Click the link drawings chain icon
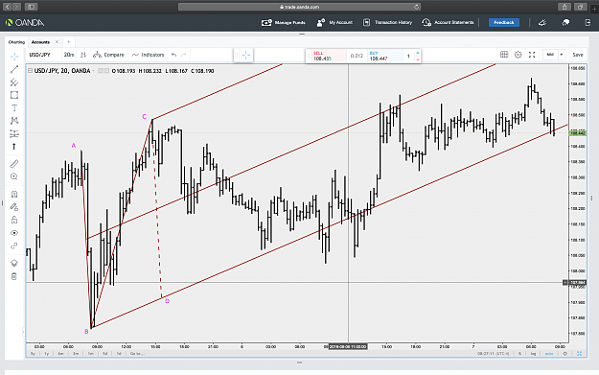 pyautogui.click(x=14, y=246)
